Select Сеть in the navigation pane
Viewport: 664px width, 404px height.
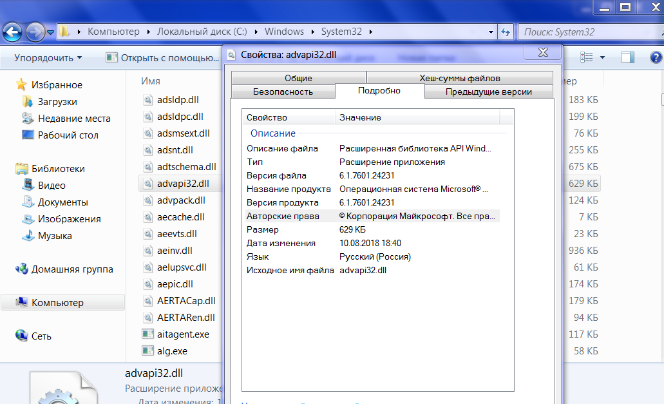point(41,336)
